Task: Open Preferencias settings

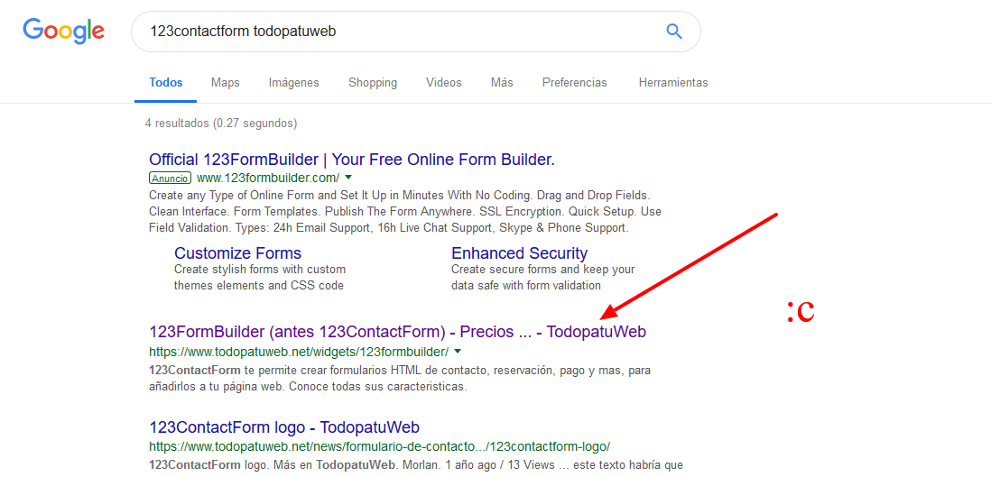Action: tap(575, 83)
